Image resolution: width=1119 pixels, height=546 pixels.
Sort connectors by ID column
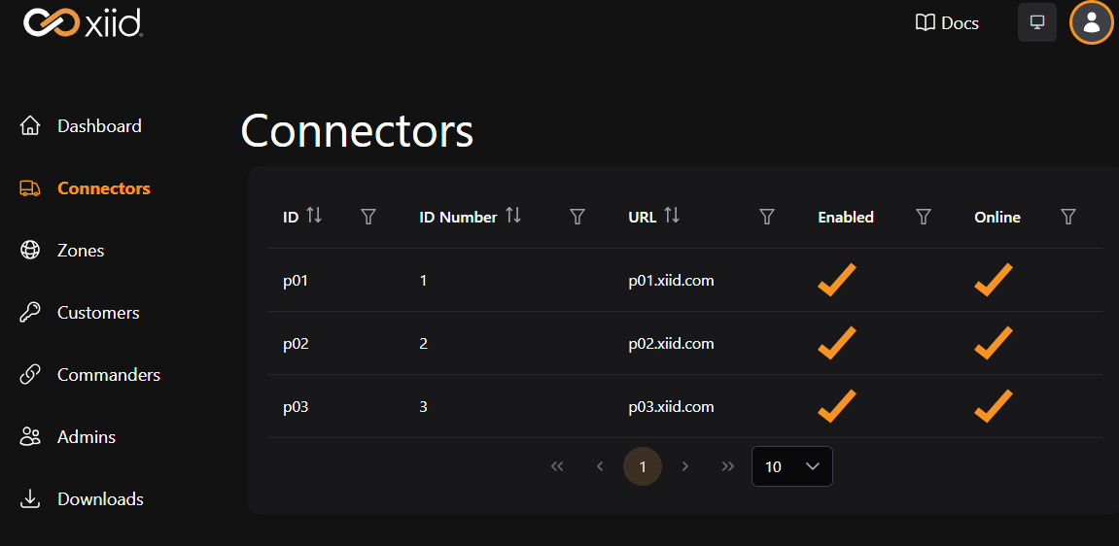click(314, 216)
